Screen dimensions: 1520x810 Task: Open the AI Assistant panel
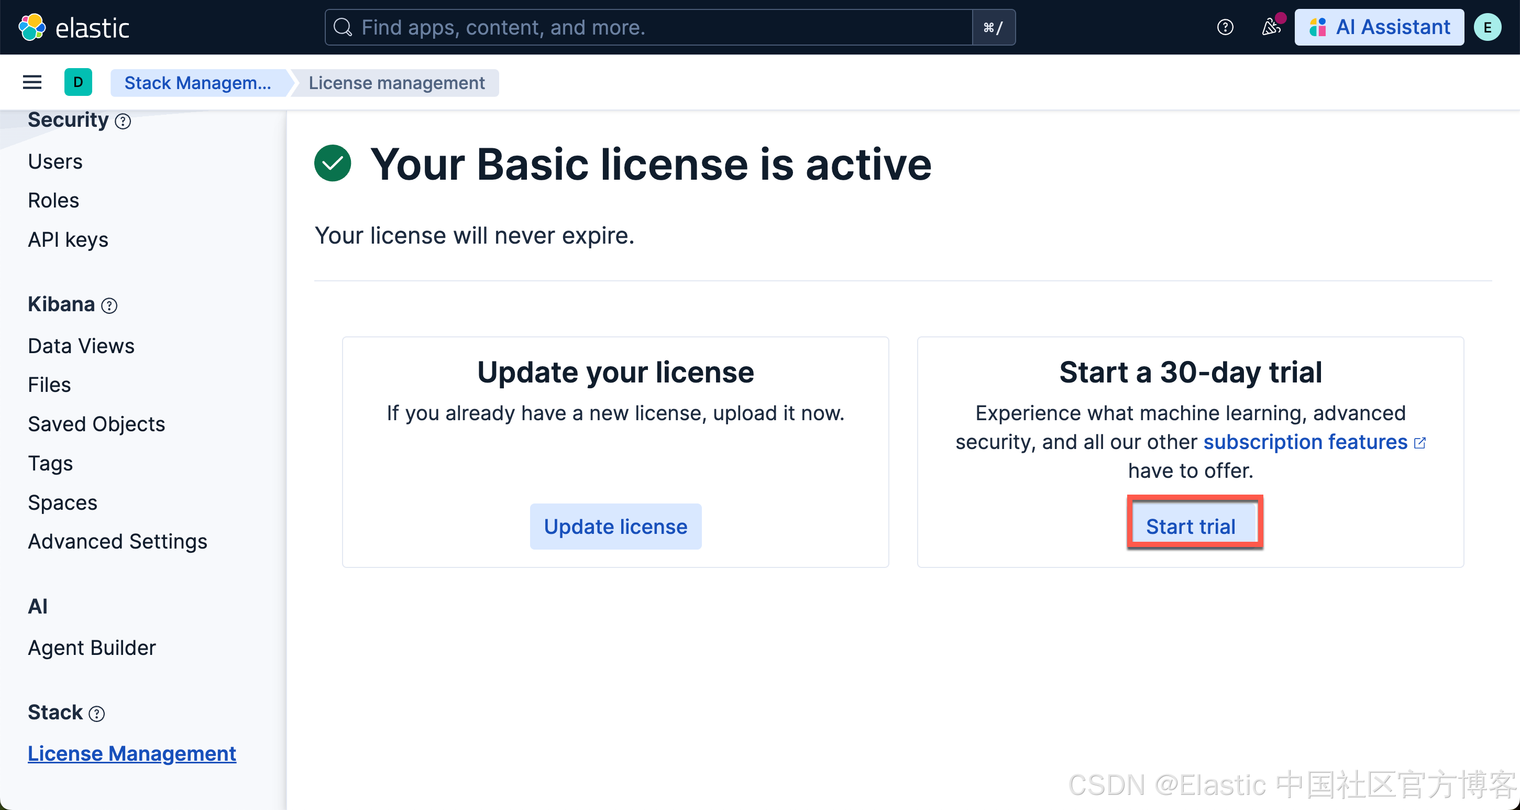[x=1379, y=27]
